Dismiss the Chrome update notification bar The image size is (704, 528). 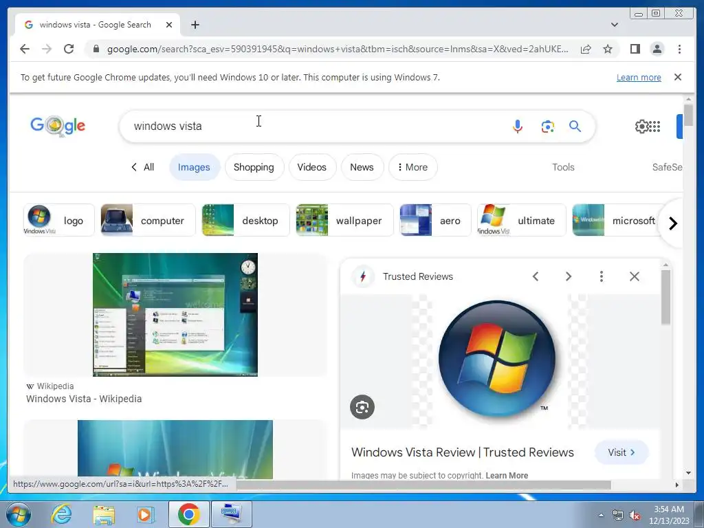pyautogui.click(x=677, y=77)
